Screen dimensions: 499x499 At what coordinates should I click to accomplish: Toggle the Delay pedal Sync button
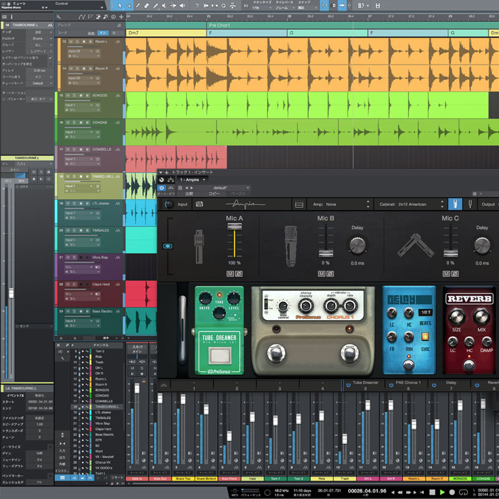pos(425,337)
